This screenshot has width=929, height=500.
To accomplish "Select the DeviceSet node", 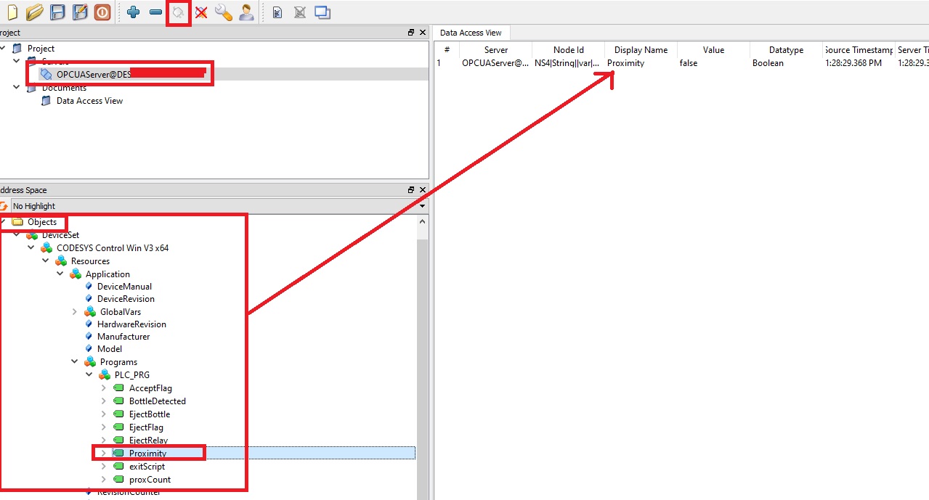I will click(x=60, y=235).
